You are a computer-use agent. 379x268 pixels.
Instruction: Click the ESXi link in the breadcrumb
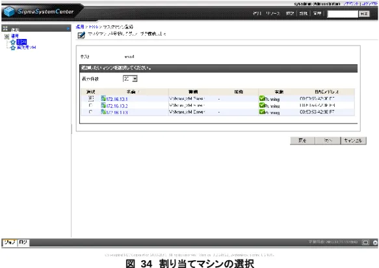[x=93, y=27]
